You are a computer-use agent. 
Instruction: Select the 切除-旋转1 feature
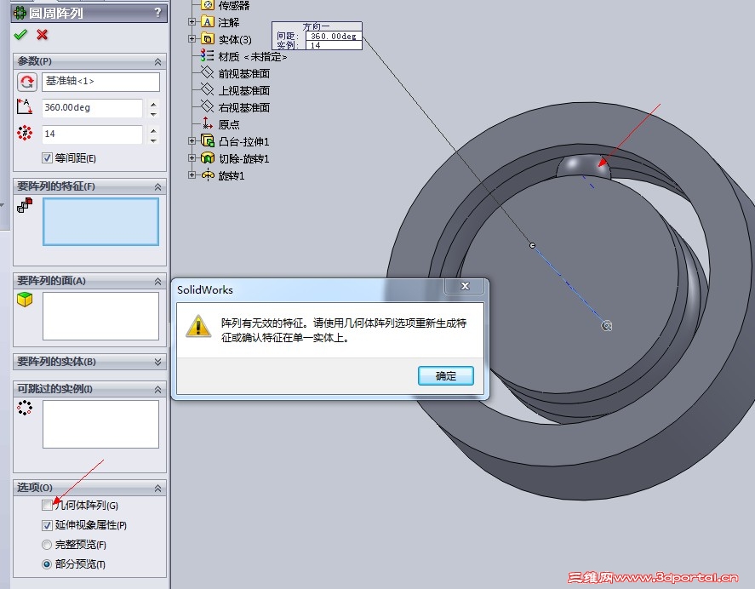pos(243,158)
